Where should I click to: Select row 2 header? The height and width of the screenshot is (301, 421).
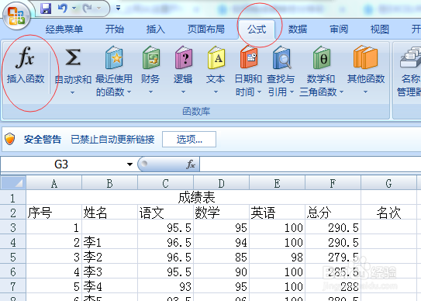click(13, 213)
